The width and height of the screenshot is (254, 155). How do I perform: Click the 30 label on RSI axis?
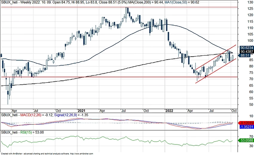coord(251,146)
